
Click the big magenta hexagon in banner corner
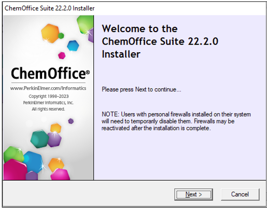[15, 170]
